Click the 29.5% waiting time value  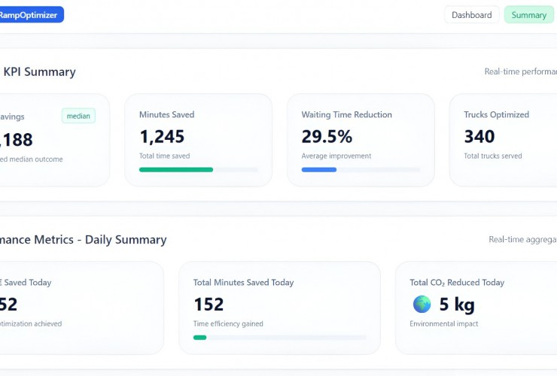[x=327, y=136]
